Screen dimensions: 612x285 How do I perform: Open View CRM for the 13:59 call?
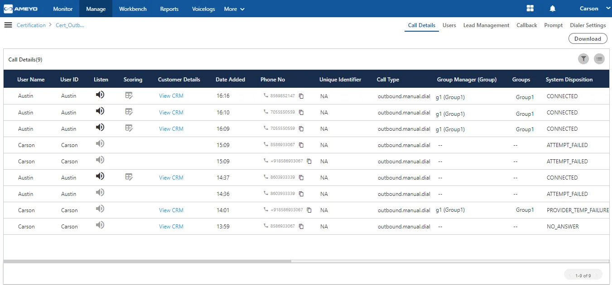(171, 227)
